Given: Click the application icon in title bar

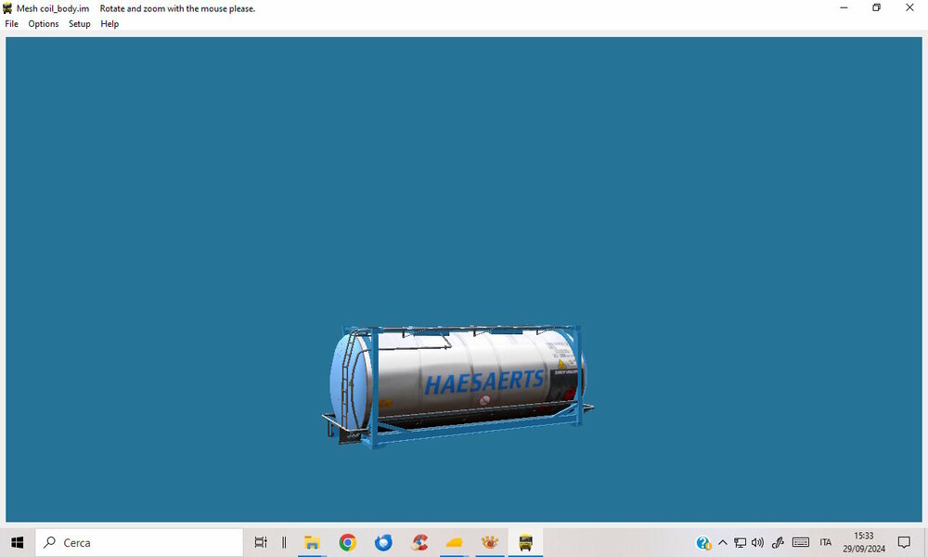Looking at the screenshot, I should tap(7, 8).
